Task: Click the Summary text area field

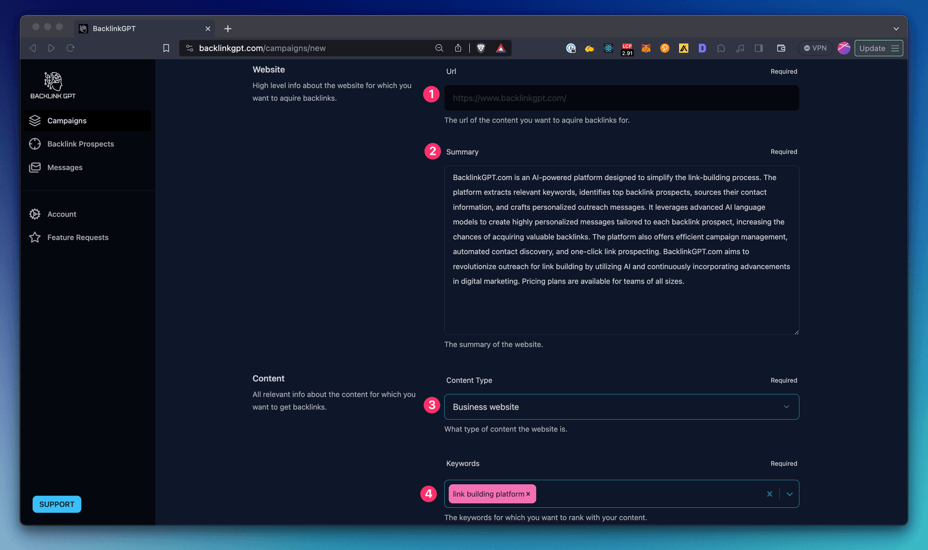Action: pos(621,250)
